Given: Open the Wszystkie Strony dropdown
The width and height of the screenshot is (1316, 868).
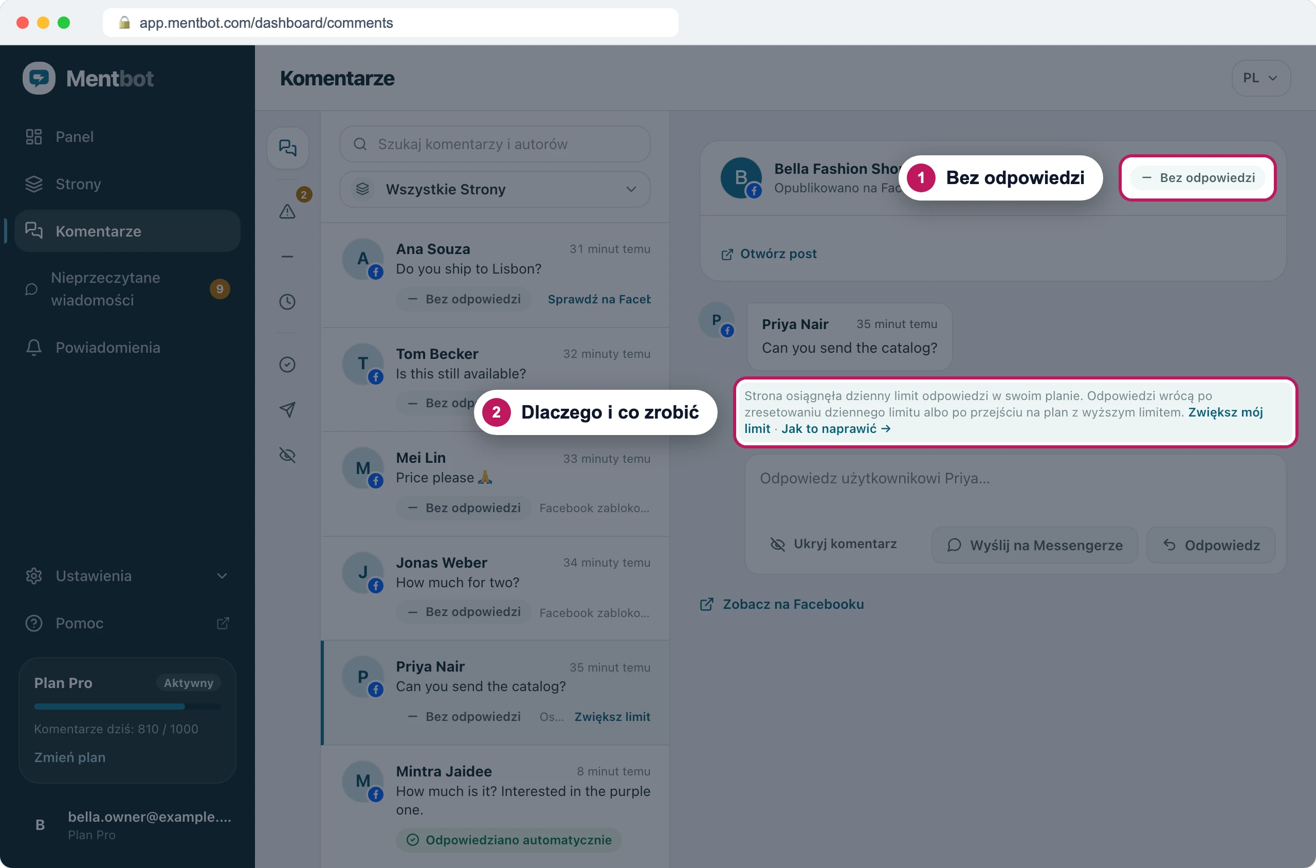Looking at the screenshot, I should pyautogui.click(x=495, y=189).
